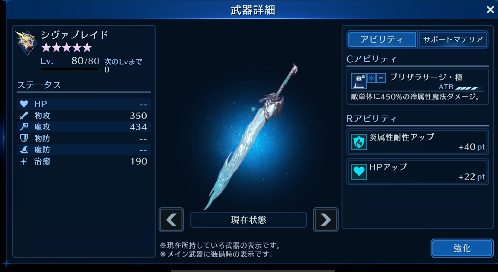Viewport: 498px width, 272px height.
Task: Tap the 物防 shield status icon
Action: (x=24, y=138)
